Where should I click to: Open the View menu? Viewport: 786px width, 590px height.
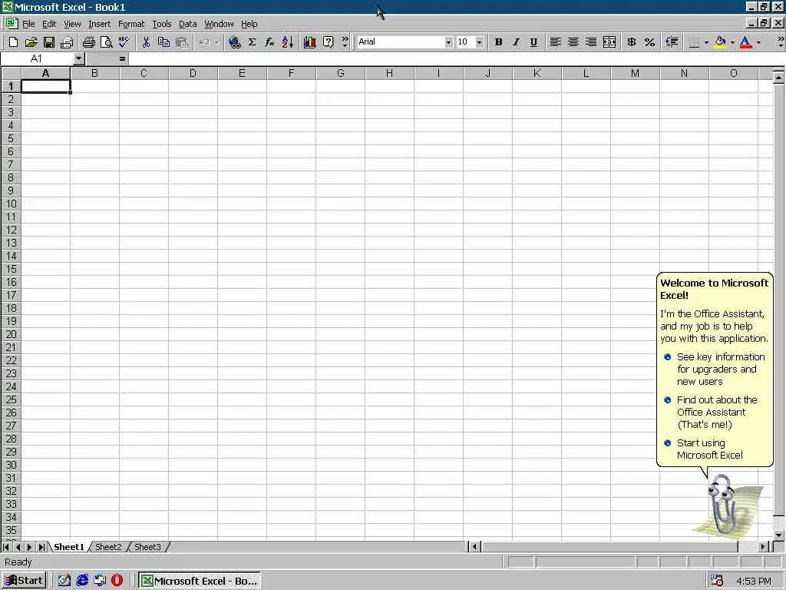(72, 24)
